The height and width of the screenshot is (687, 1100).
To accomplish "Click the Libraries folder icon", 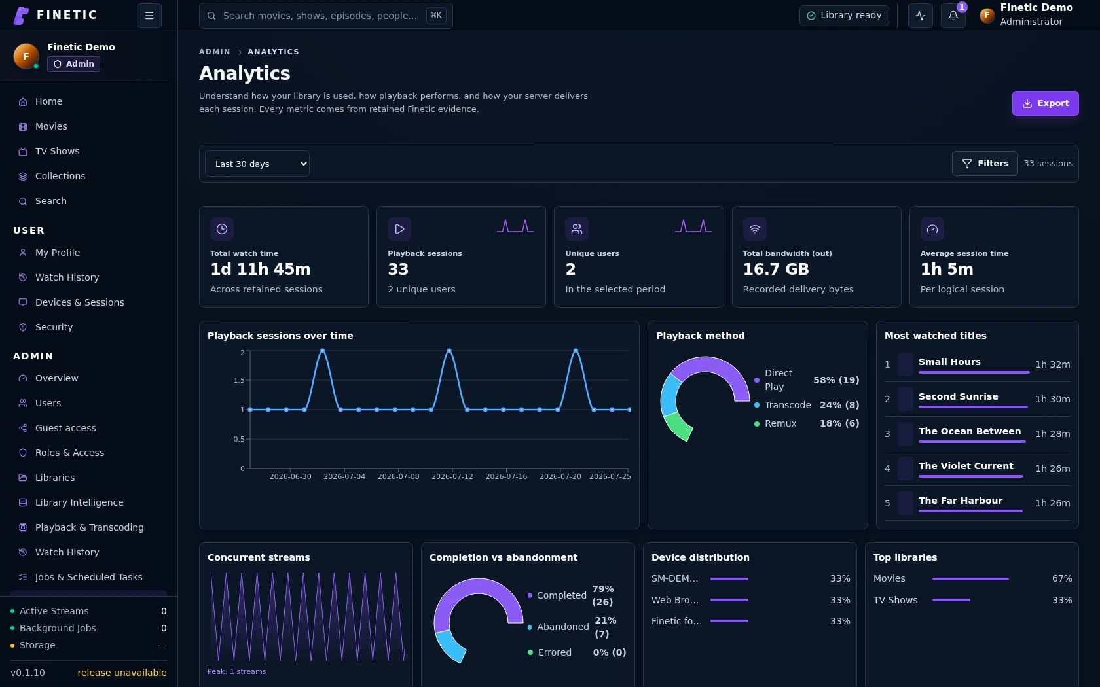I will [x=23, y=478].
